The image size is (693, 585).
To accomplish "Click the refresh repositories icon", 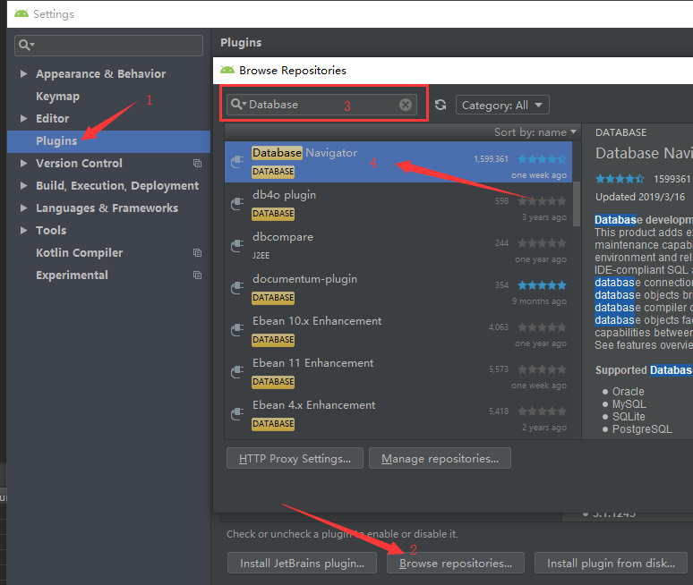I will pos(441,105).
